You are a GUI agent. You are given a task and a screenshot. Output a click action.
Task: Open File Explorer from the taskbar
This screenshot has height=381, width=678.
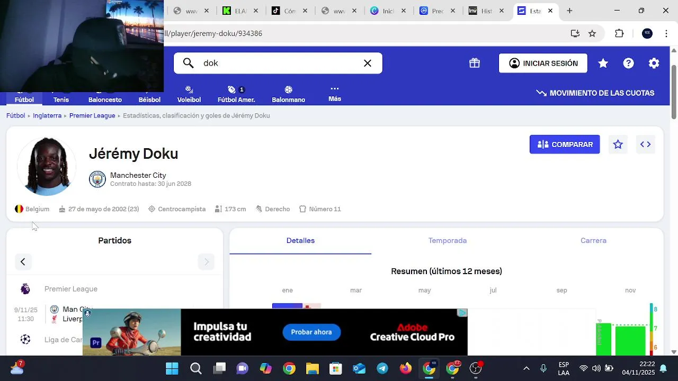tap(313, 369)
